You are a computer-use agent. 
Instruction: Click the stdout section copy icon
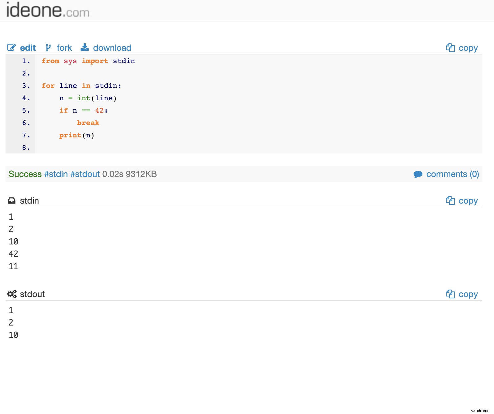tap(450, 294)
